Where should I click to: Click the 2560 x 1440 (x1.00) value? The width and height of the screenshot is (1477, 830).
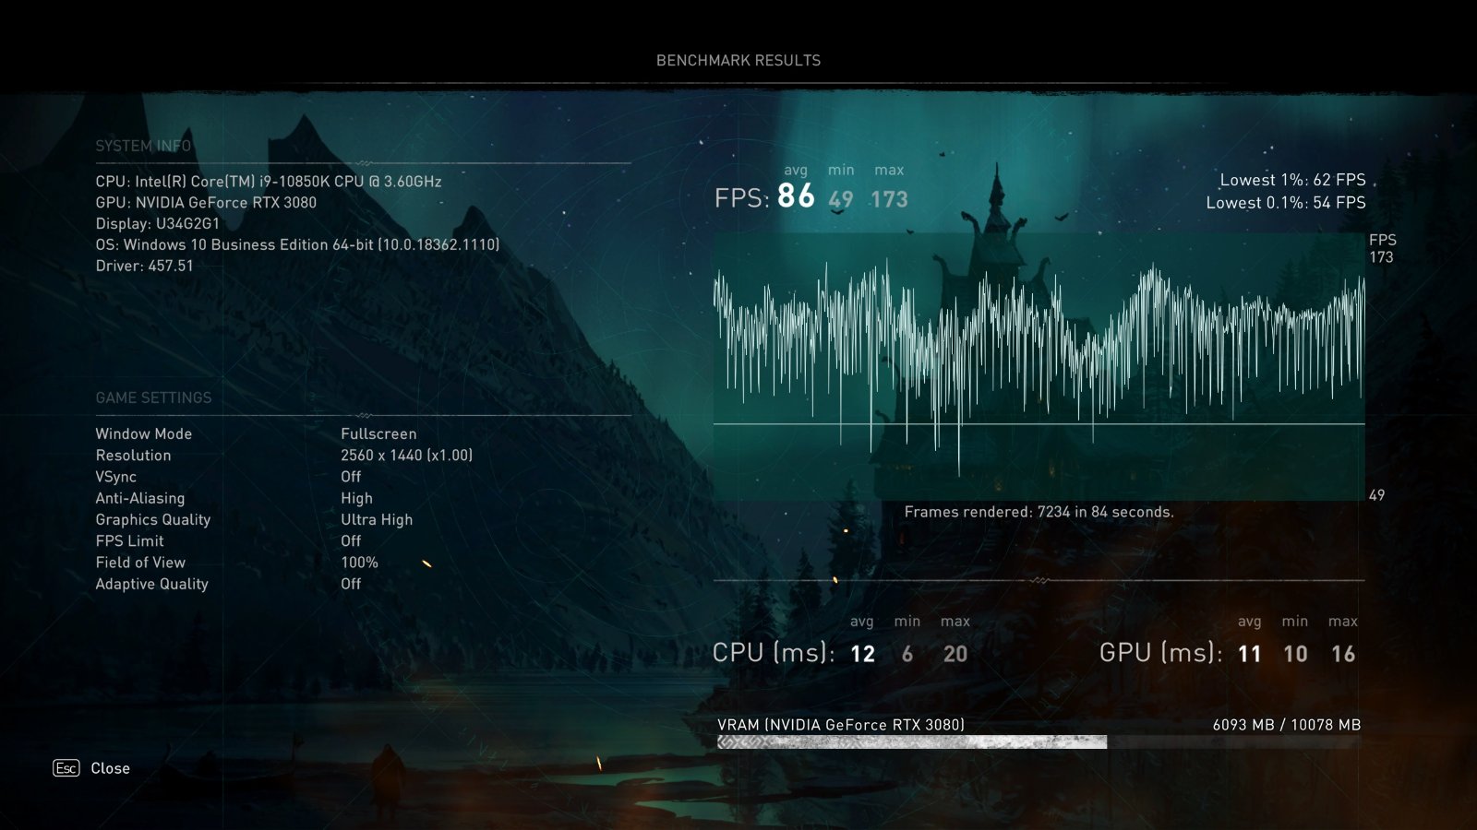[406, 455]
